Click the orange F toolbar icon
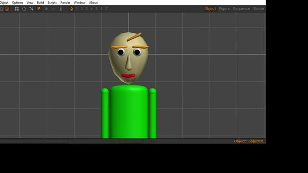 click(x=38, y=9)
